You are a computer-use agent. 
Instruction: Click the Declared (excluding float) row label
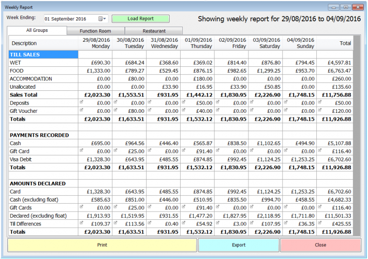[x=38, y=216]
